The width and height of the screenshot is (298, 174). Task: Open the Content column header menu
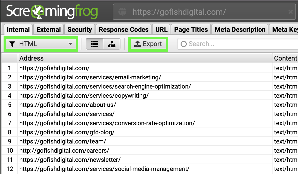click(x=285, y=58)
